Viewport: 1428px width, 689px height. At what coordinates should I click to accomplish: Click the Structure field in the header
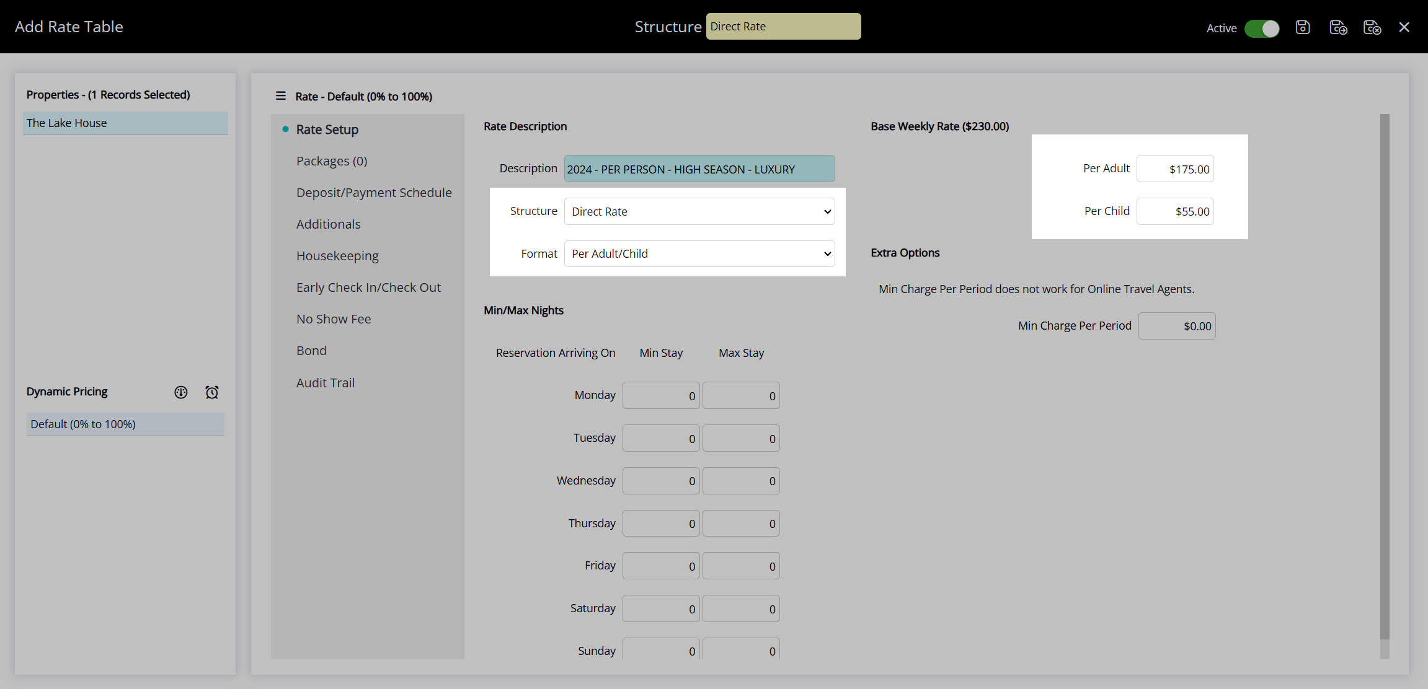(784, 27)
